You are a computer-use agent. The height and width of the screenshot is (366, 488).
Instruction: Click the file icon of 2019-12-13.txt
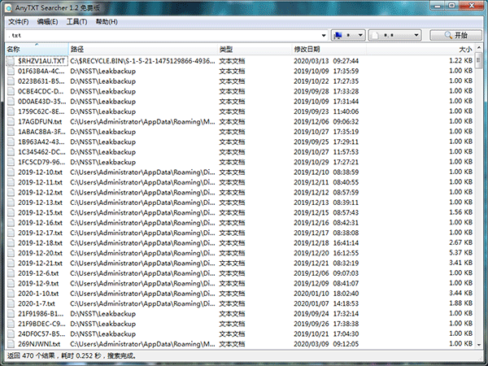pyautogui.click(x=11, y=203)
